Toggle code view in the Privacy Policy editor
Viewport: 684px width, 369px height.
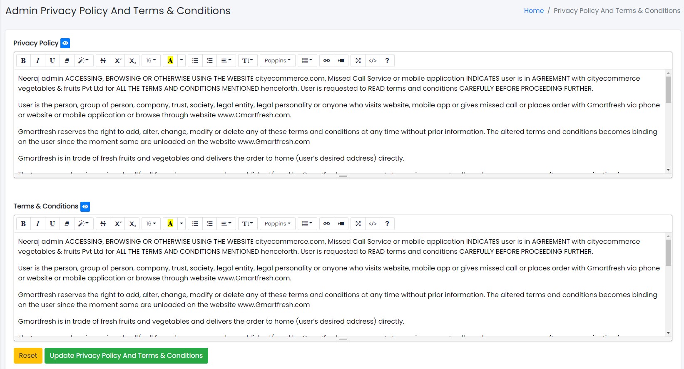tap(373, 61)
